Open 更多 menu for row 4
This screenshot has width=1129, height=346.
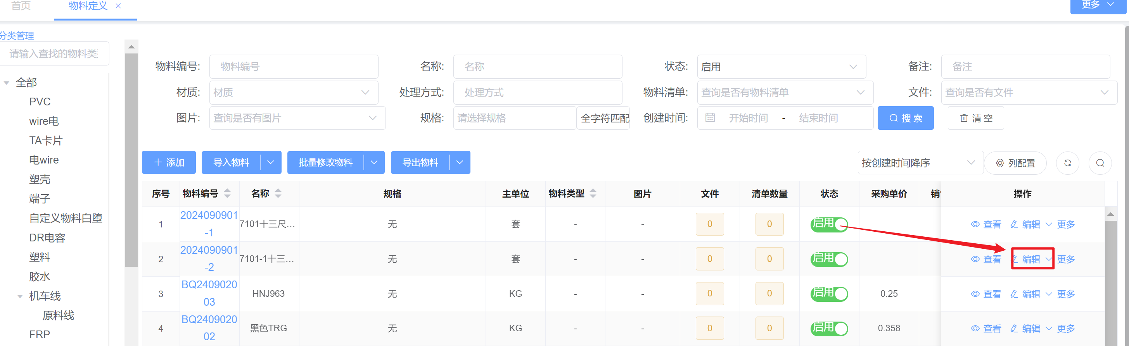coord(1061,329)
